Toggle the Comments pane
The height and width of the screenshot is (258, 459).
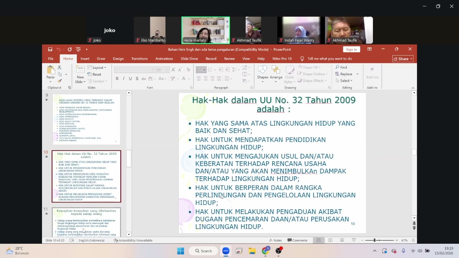tap(297, 240)
